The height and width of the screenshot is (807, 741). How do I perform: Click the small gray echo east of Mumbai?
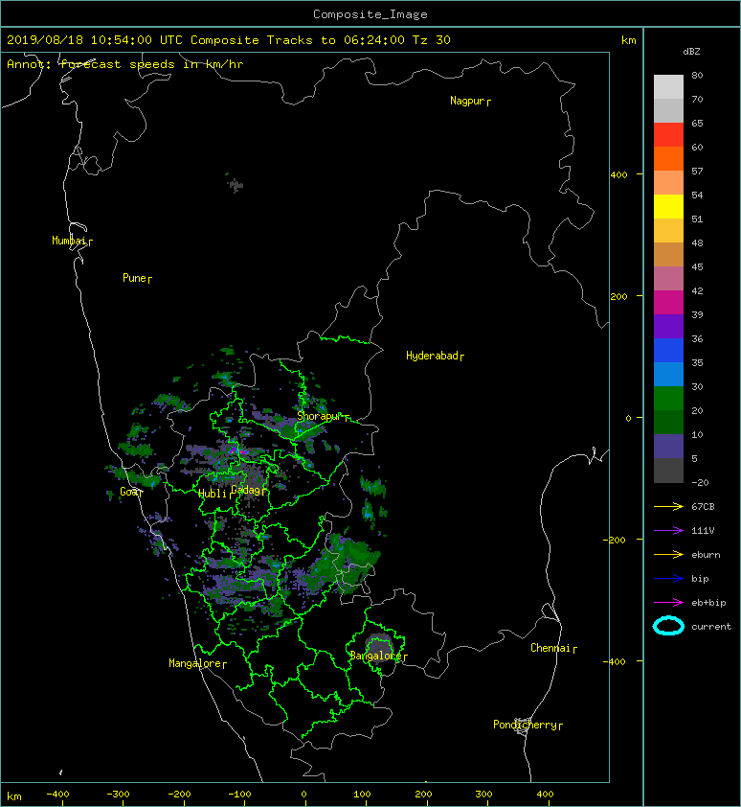click(x=235, y=184)
